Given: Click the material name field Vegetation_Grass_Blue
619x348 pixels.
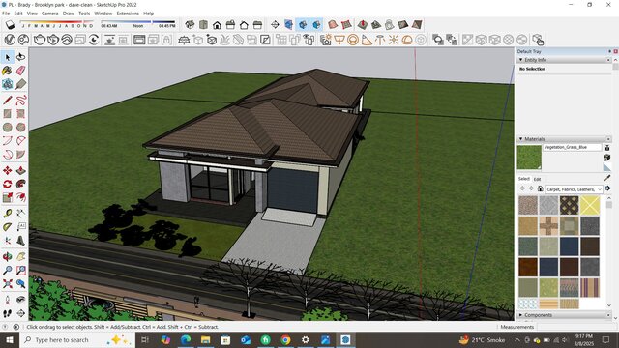Looking at the screenshot, I should point(572,147).
